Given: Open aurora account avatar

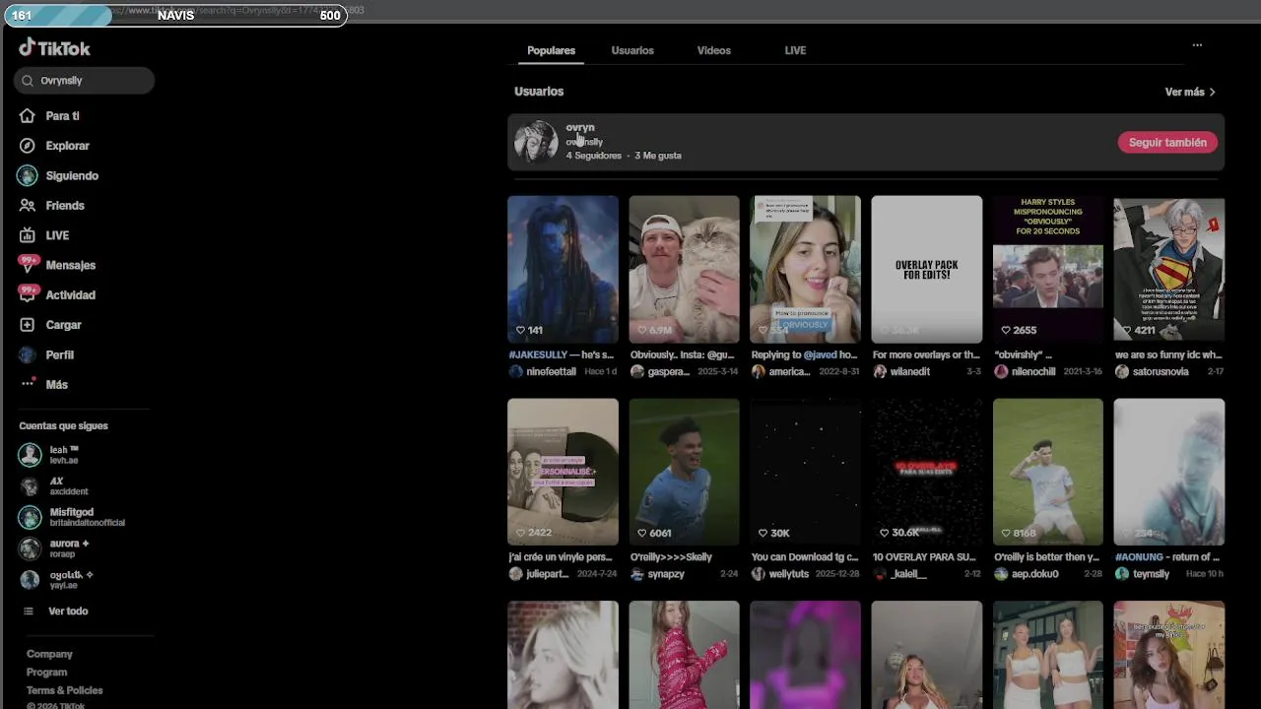Looking at the screenshot, I should coord(30,548).
